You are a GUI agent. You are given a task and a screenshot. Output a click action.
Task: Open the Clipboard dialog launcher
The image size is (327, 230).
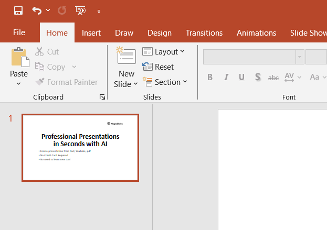(x=102, y=97)
